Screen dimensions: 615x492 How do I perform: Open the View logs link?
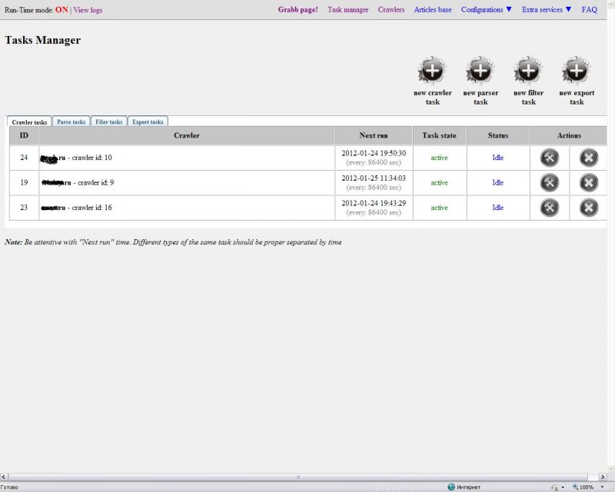(x=88, y=10)
